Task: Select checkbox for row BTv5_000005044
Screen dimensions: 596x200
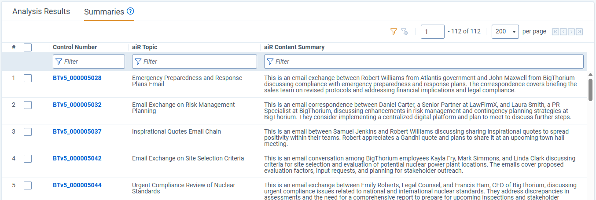Action: (28, 185)
